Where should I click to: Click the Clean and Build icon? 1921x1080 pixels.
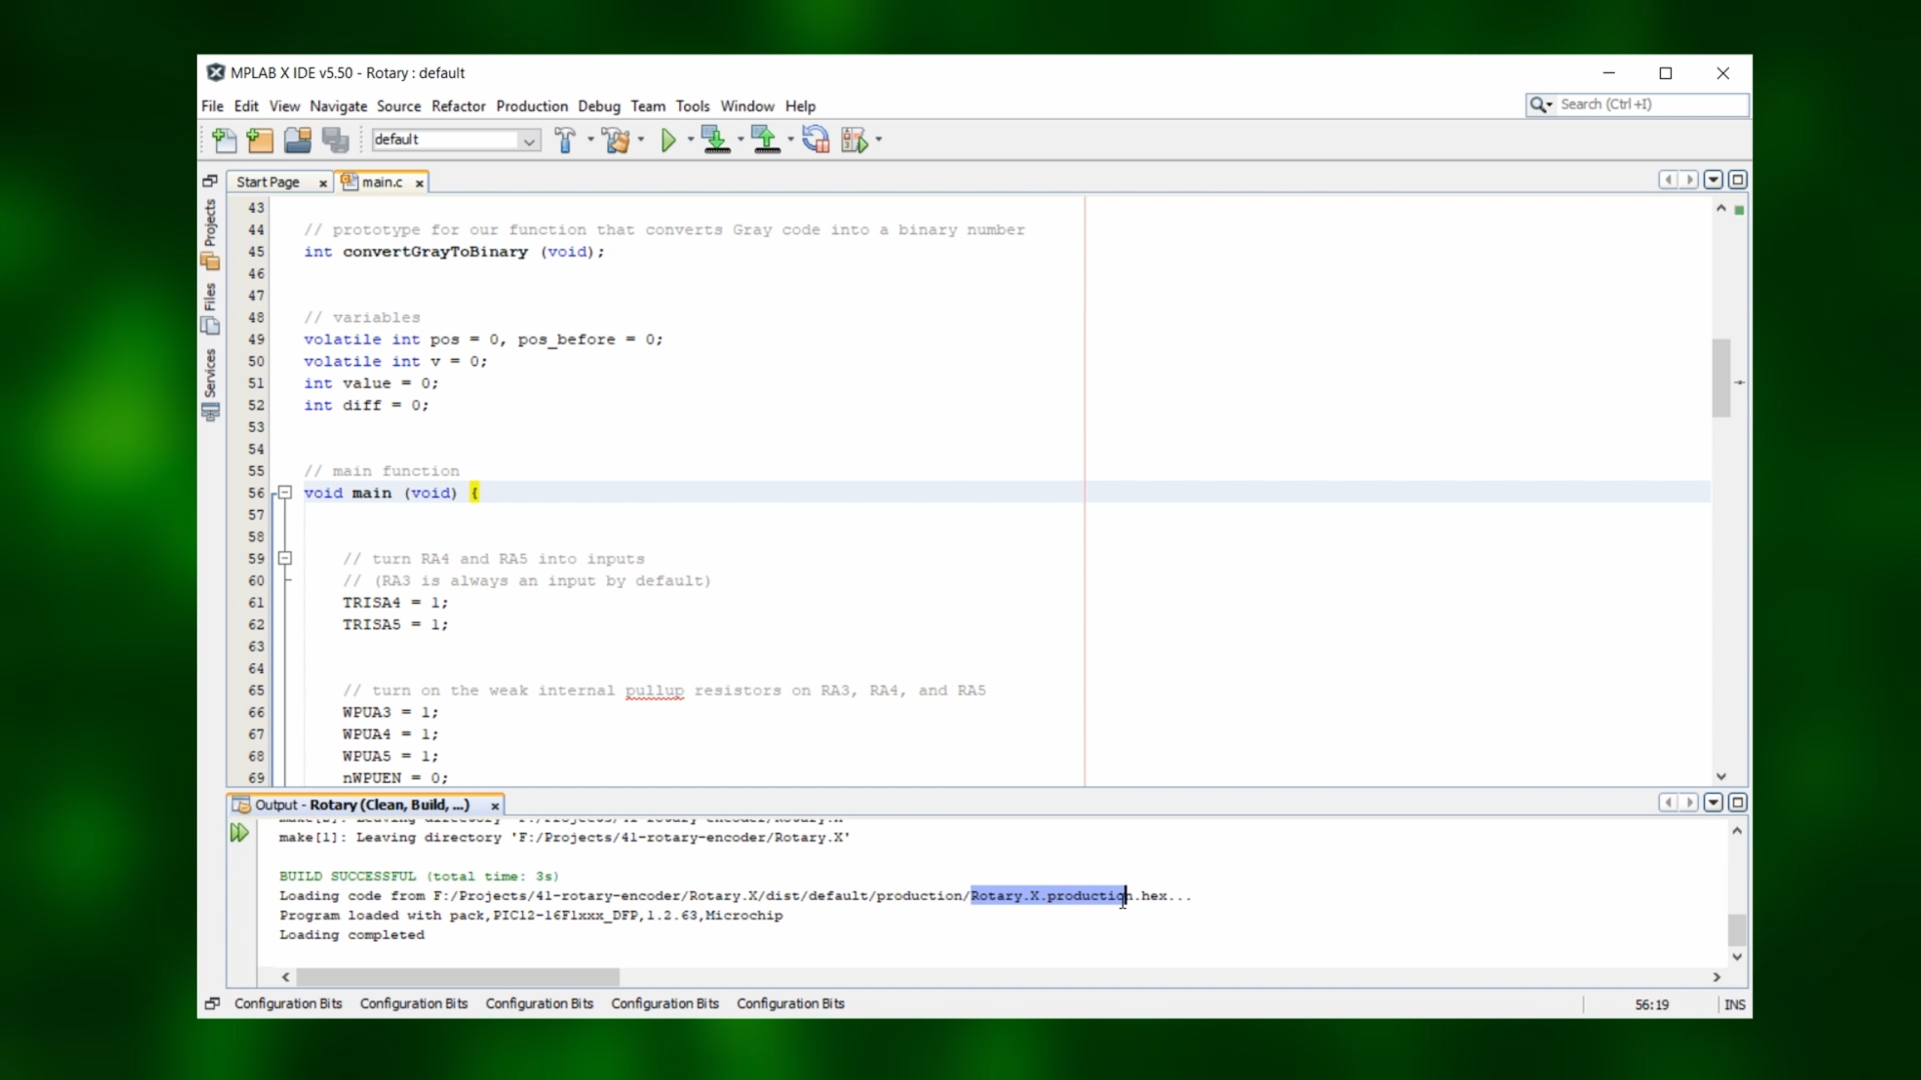(x=617, y=140)
